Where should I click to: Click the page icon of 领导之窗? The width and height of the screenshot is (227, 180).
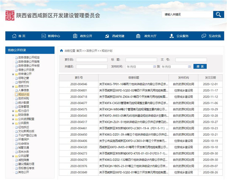(17, 78)
